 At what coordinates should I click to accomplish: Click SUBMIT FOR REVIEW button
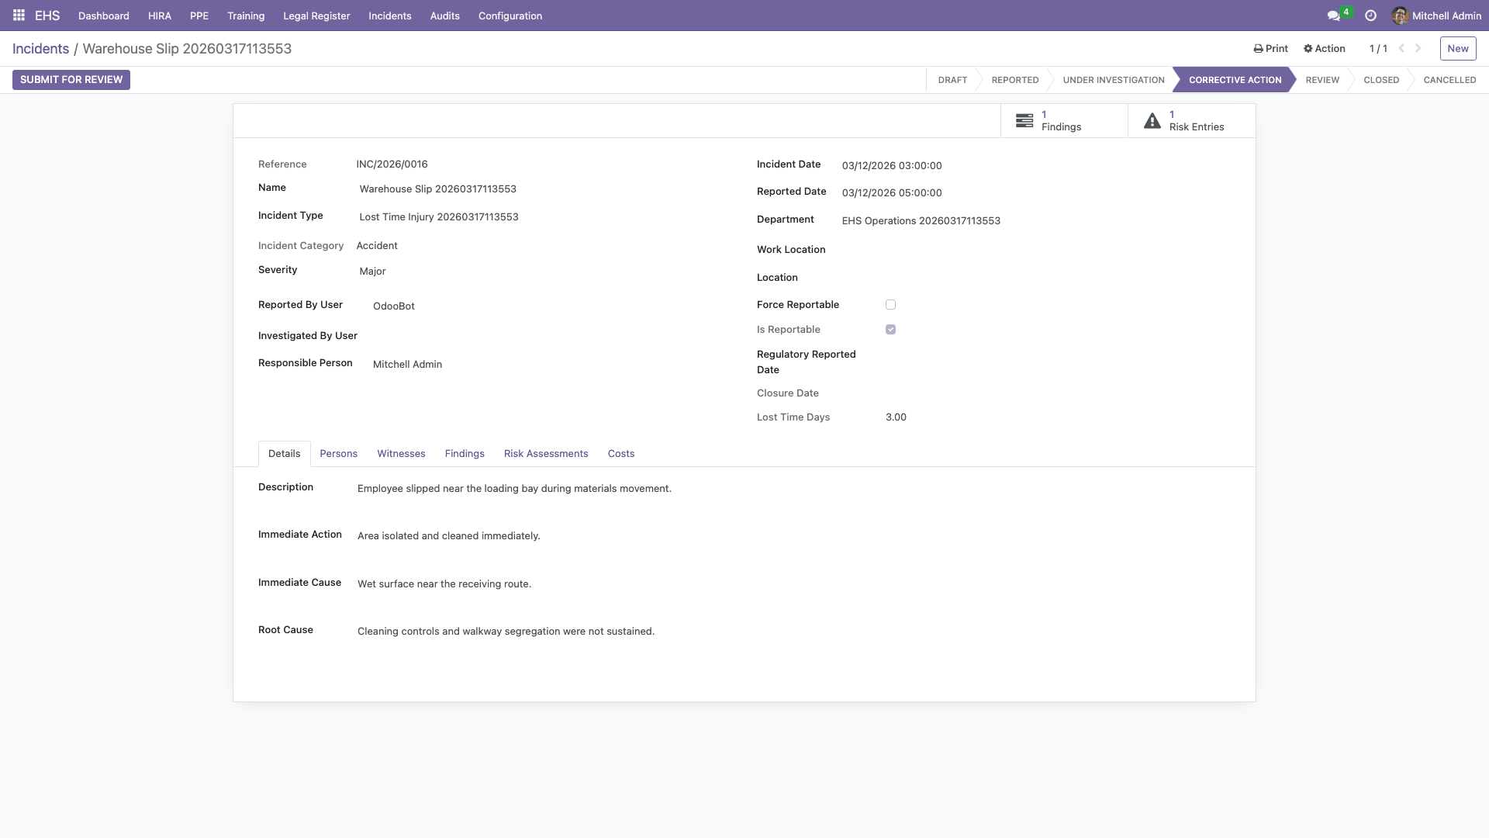point(71,79)
